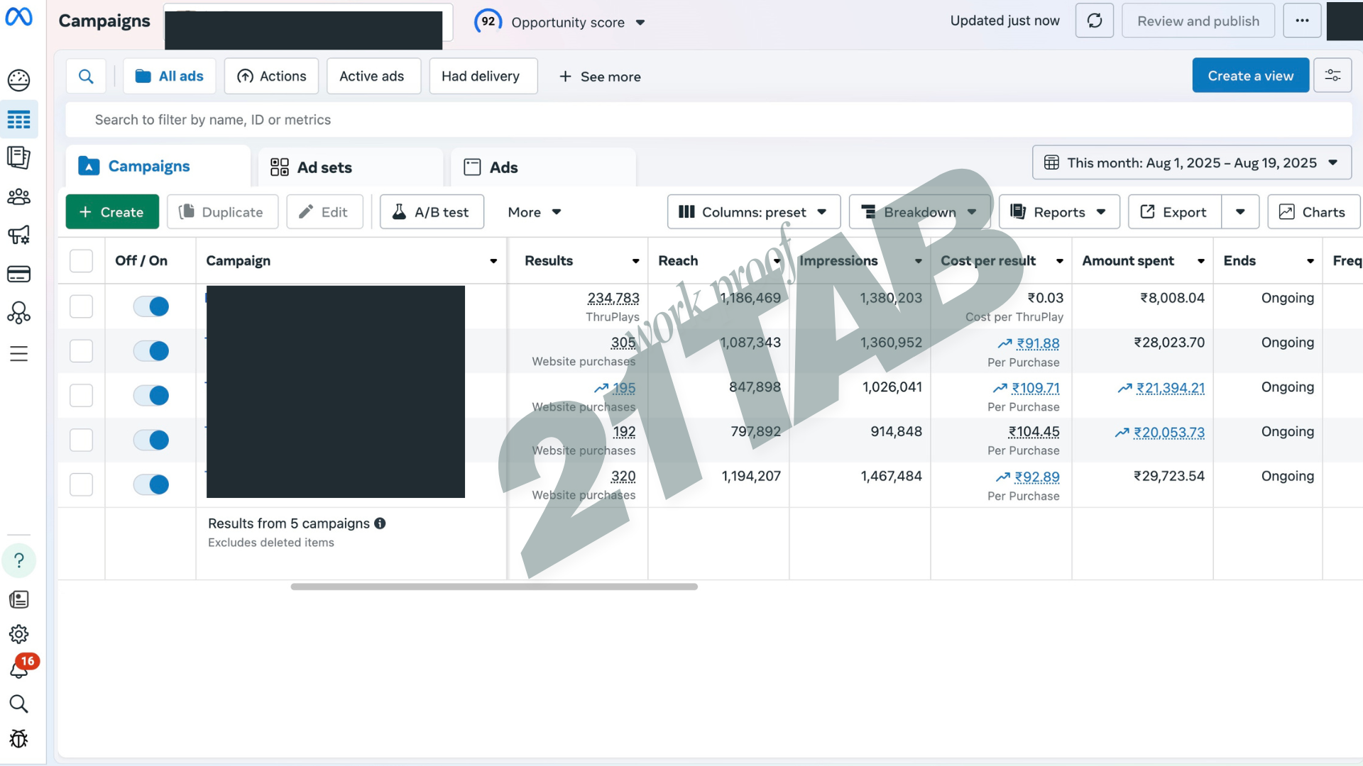Click the help question mark icon

click(19, 560)
